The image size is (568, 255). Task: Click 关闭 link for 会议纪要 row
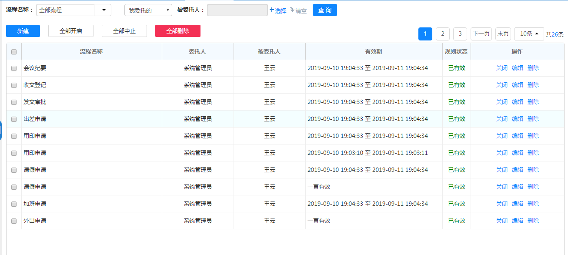coord(502,68)
